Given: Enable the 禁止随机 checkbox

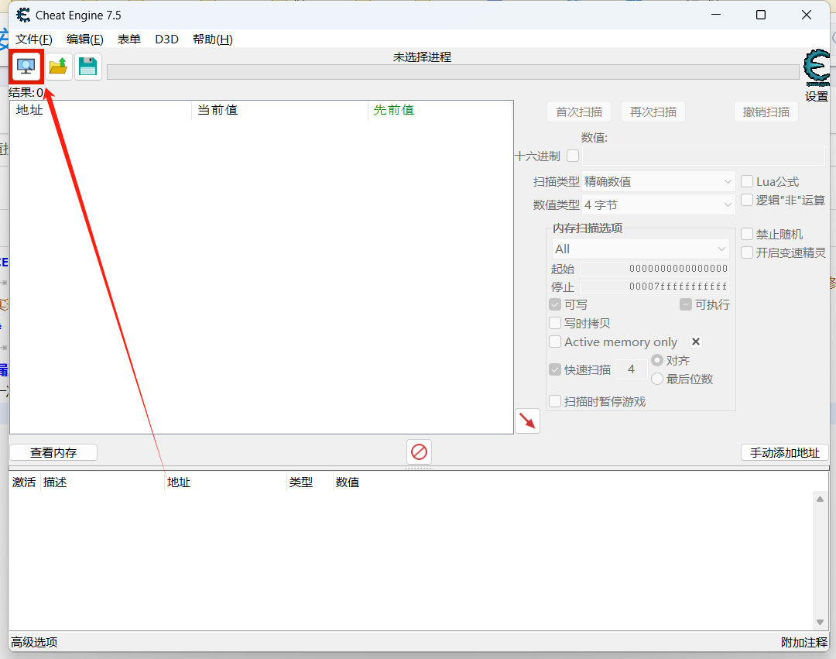Looking at the screenshot, I should tap(747, 234).
